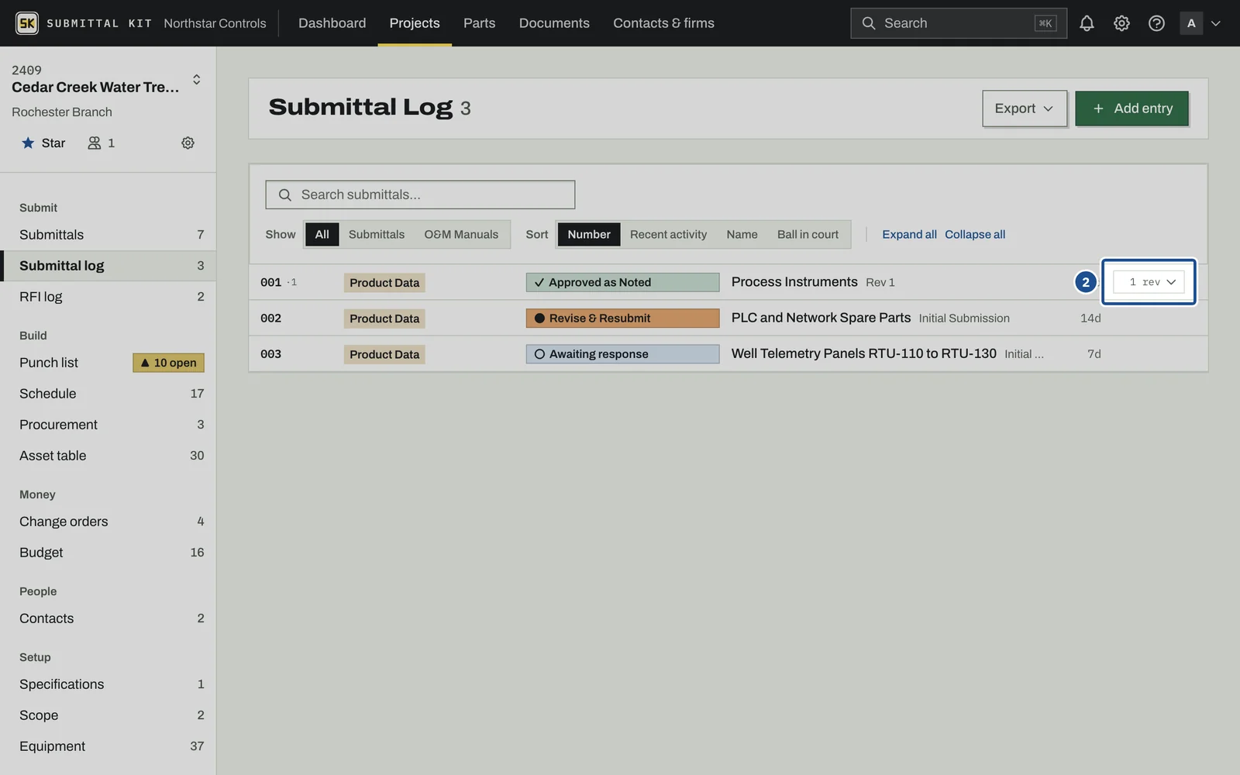Open Change orders in sidebar
Viewport: 1240px width, 775px height.
tap(108, 522)
